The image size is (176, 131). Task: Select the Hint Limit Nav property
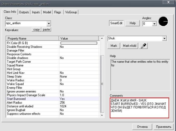click(52, 73)
